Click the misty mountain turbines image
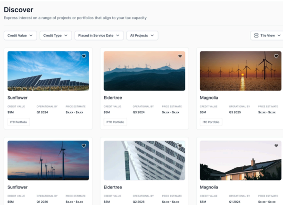 144,71
